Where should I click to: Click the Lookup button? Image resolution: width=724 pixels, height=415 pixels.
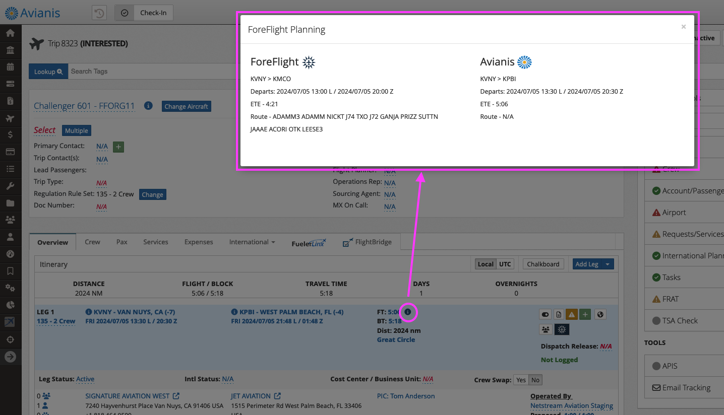[x=48, y=72]
